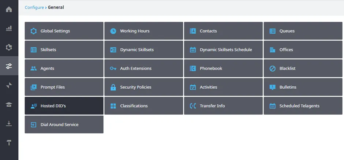Click the people icon on Agents tile

[x=34, y=68]
